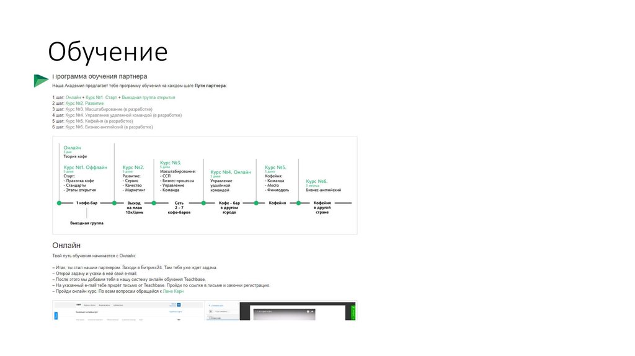
Task: Open the 'Курс №1. Старт' link
Action: tap(102, 97)
